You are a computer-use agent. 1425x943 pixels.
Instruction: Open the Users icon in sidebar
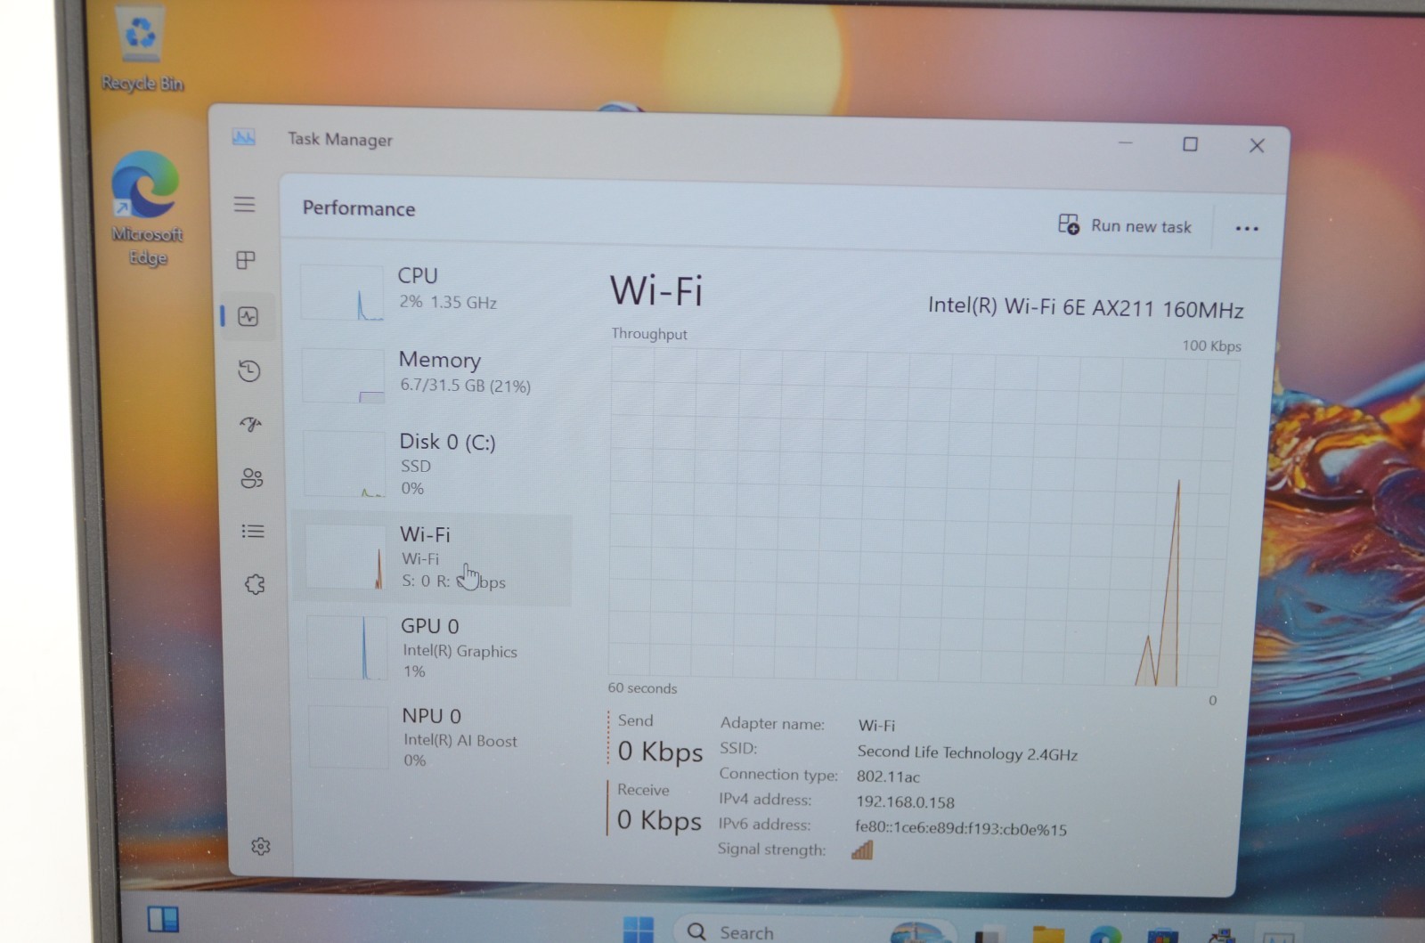tap(252, 478)
